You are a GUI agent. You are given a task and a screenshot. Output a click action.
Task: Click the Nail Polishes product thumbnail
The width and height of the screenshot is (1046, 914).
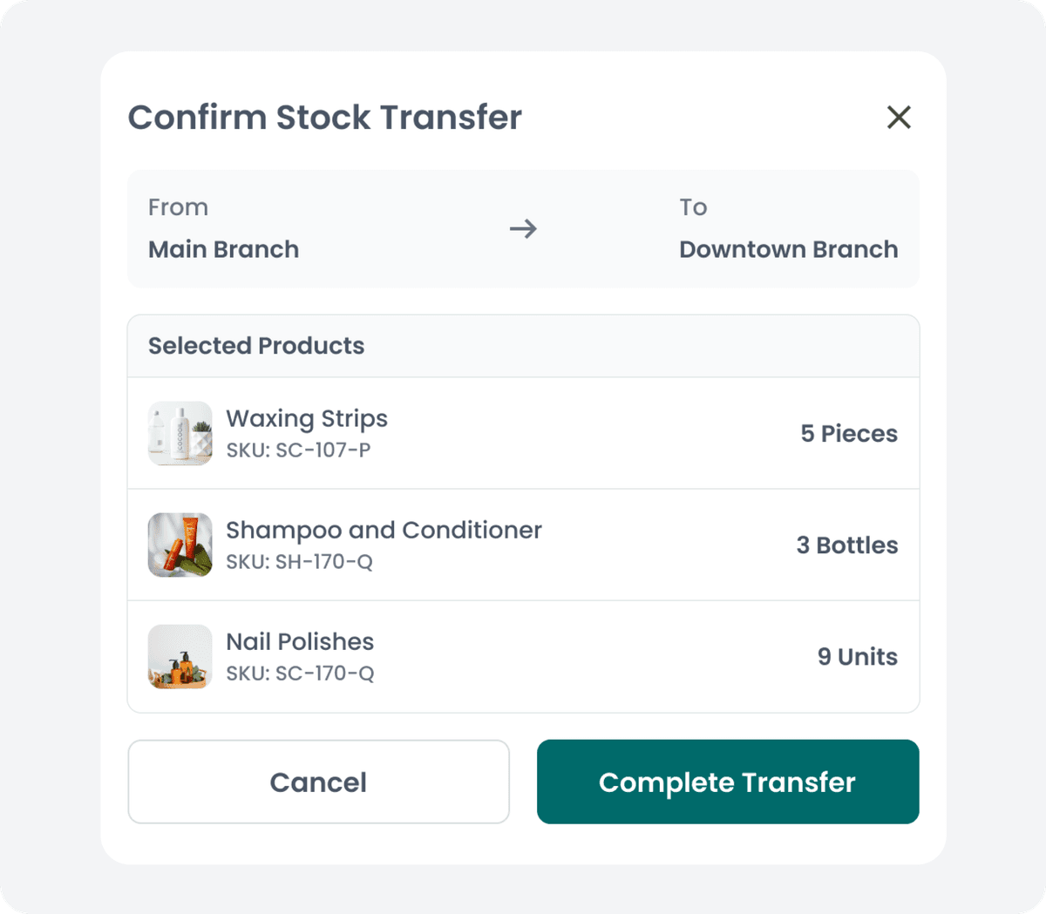(x=180, y=656)
